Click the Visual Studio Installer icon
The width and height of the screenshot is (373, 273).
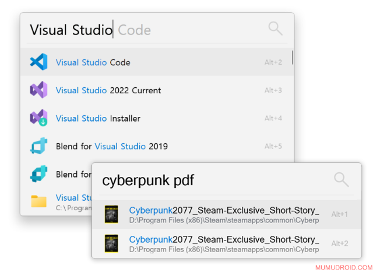click(x=38, y=118)
